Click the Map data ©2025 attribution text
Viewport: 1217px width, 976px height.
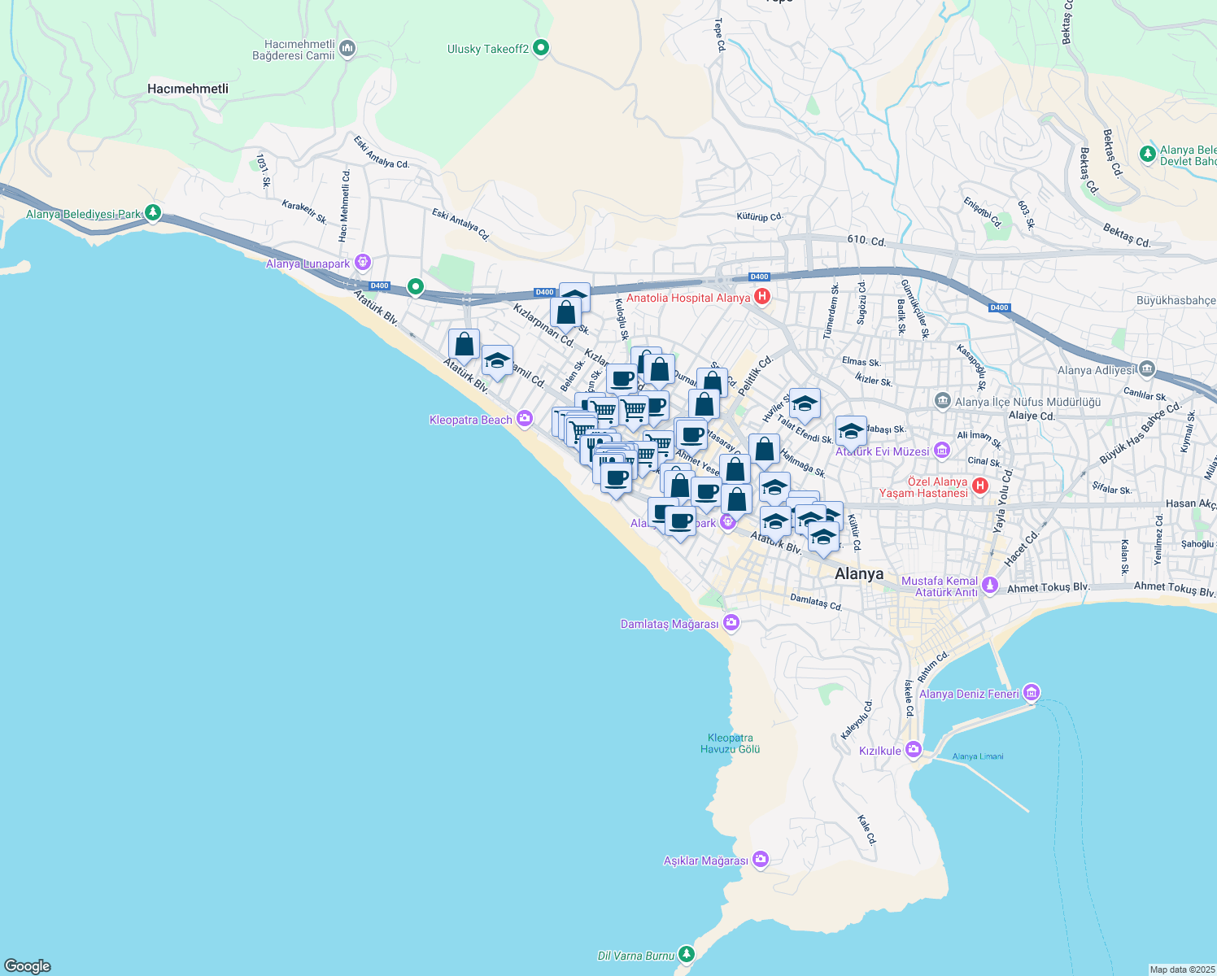point(1182,969)
